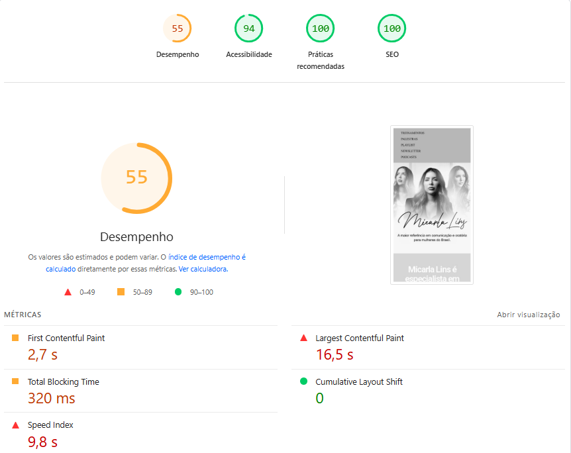The height and width of the screenshot is (453, 571).
Task: Open the Práticas recomendadas 100 score gauge
Action: (x=320, y=28)
